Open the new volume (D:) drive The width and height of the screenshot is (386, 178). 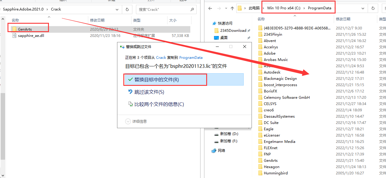229,134
